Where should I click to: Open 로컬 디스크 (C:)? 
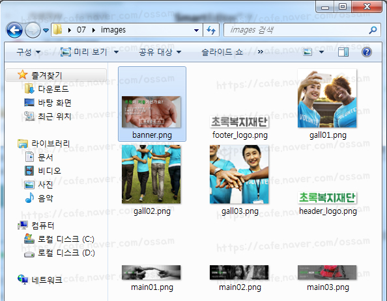pyautogui.click(x=66, y=239)
